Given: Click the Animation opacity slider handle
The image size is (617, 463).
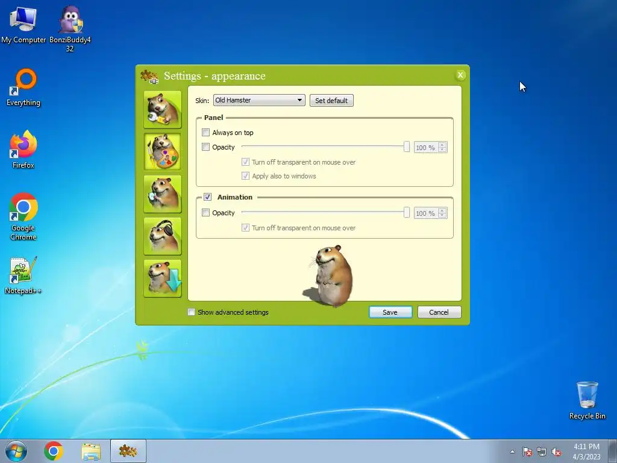Looking at the screenshot, I should pos(407,213).
